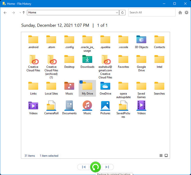Select the SavedPictures library
The width and height of the screenshot is (191, 175).
(123, 109)
